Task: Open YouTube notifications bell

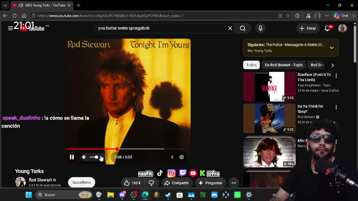Action: [328, 28]
